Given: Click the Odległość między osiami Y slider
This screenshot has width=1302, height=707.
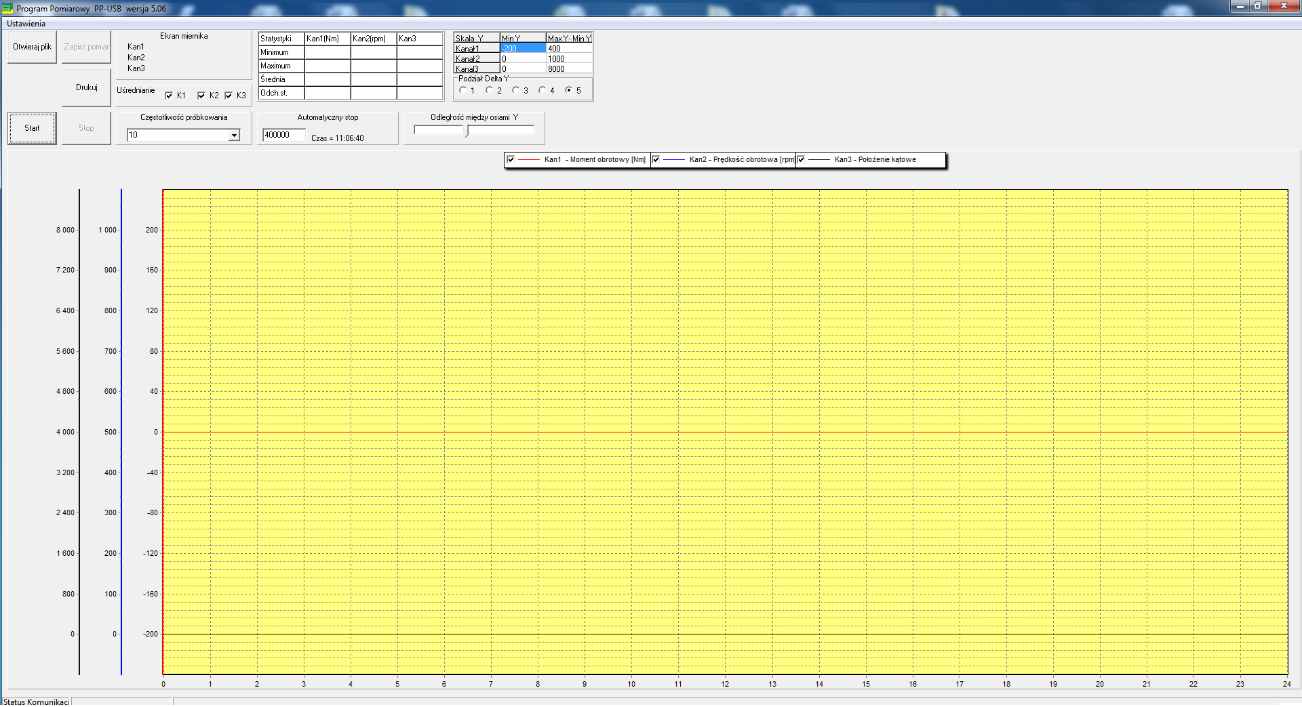Looking at the screenshot, I should pyautogui.click(x=467, y=130).
